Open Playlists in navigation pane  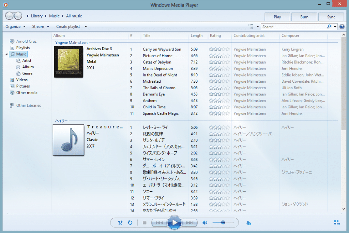tap(20, 48)
